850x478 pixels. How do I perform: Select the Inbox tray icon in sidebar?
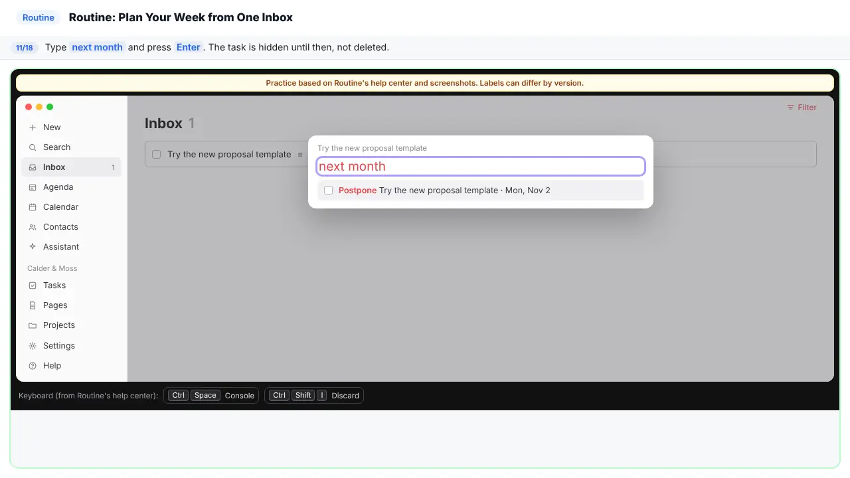(x=33, y=167)
